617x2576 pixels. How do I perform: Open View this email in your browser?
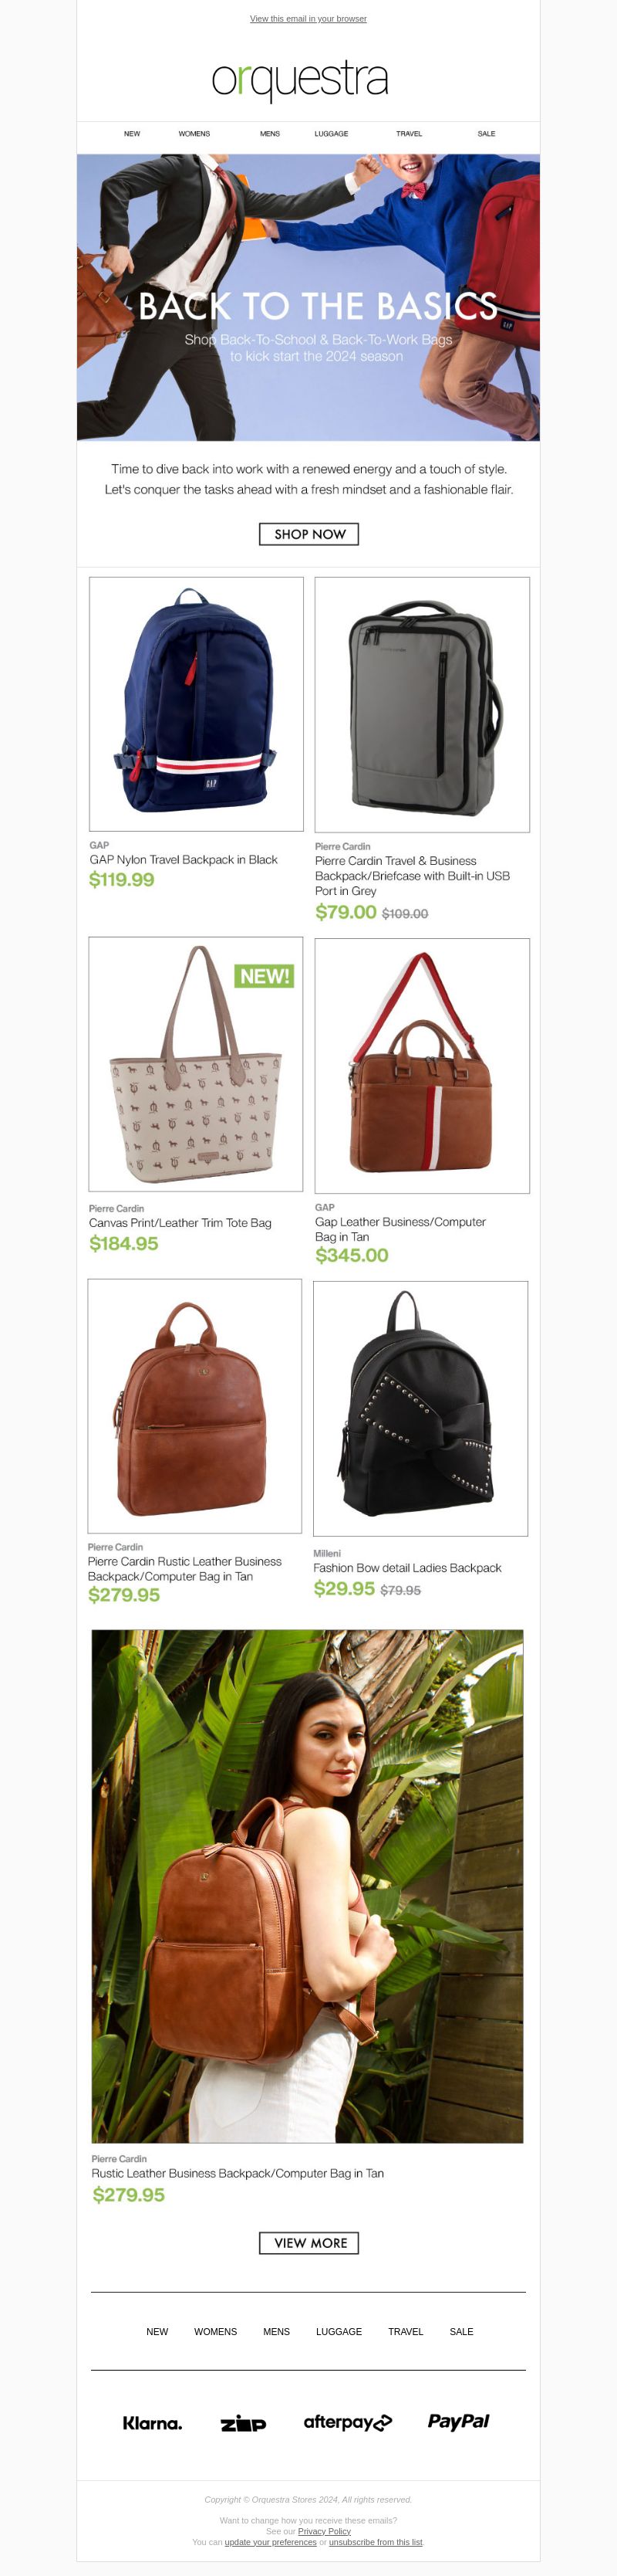tap(308, 19)
